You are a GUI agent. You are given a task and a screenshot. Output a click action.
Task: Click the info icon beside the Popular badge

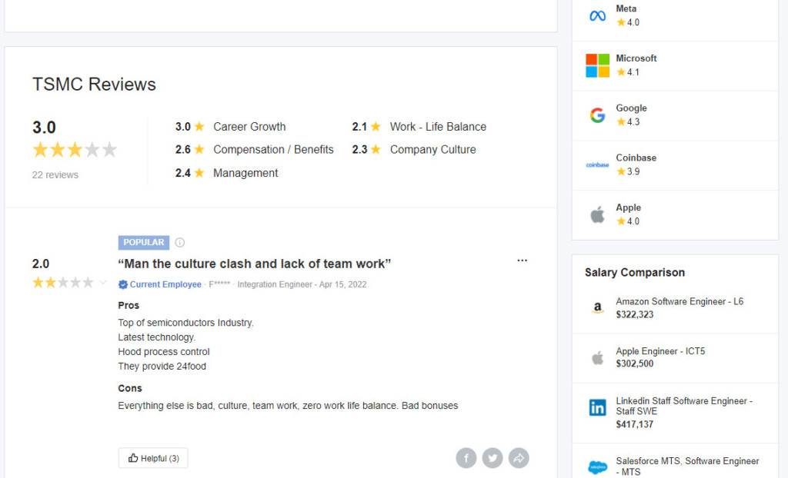click(180, 243)
